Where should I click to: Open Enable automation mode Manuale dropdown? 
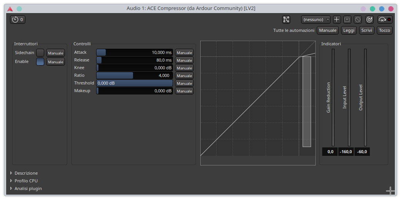tap(55, 62)
